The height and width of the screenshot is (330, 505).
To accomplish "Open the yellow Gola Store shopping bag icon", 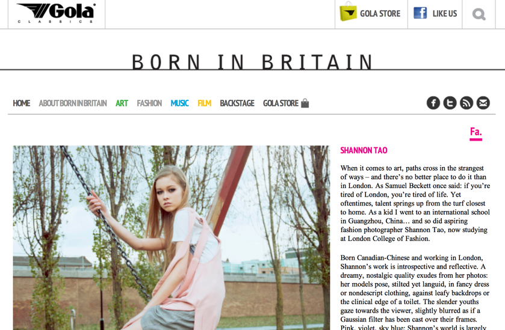I will click(348, 11).
